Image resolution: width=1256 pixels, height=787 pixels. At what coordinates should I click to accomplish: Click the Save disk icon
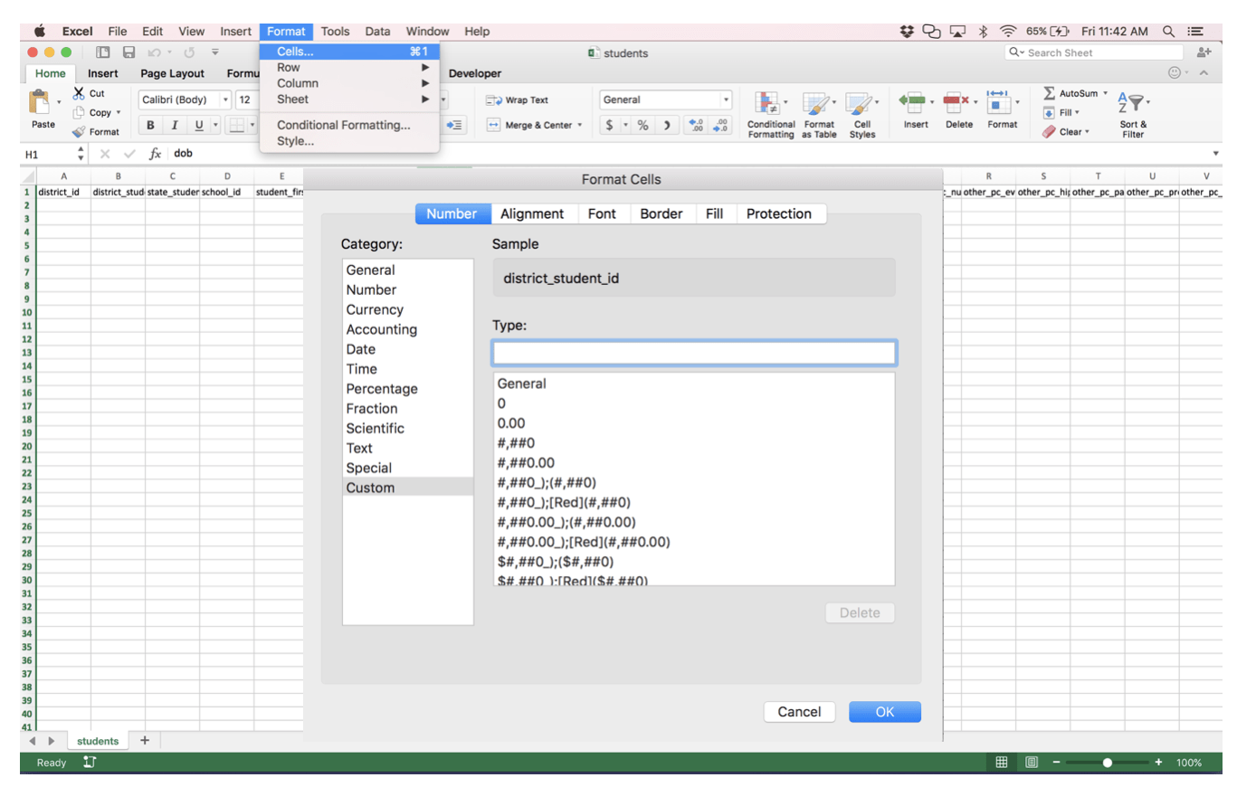click(128, 52)
